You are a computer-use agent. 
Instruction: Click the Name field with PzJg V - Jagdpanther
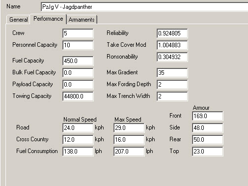tap(144, 7)
